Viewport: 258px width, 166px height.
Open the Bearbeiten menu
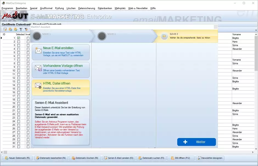(22, 8)
